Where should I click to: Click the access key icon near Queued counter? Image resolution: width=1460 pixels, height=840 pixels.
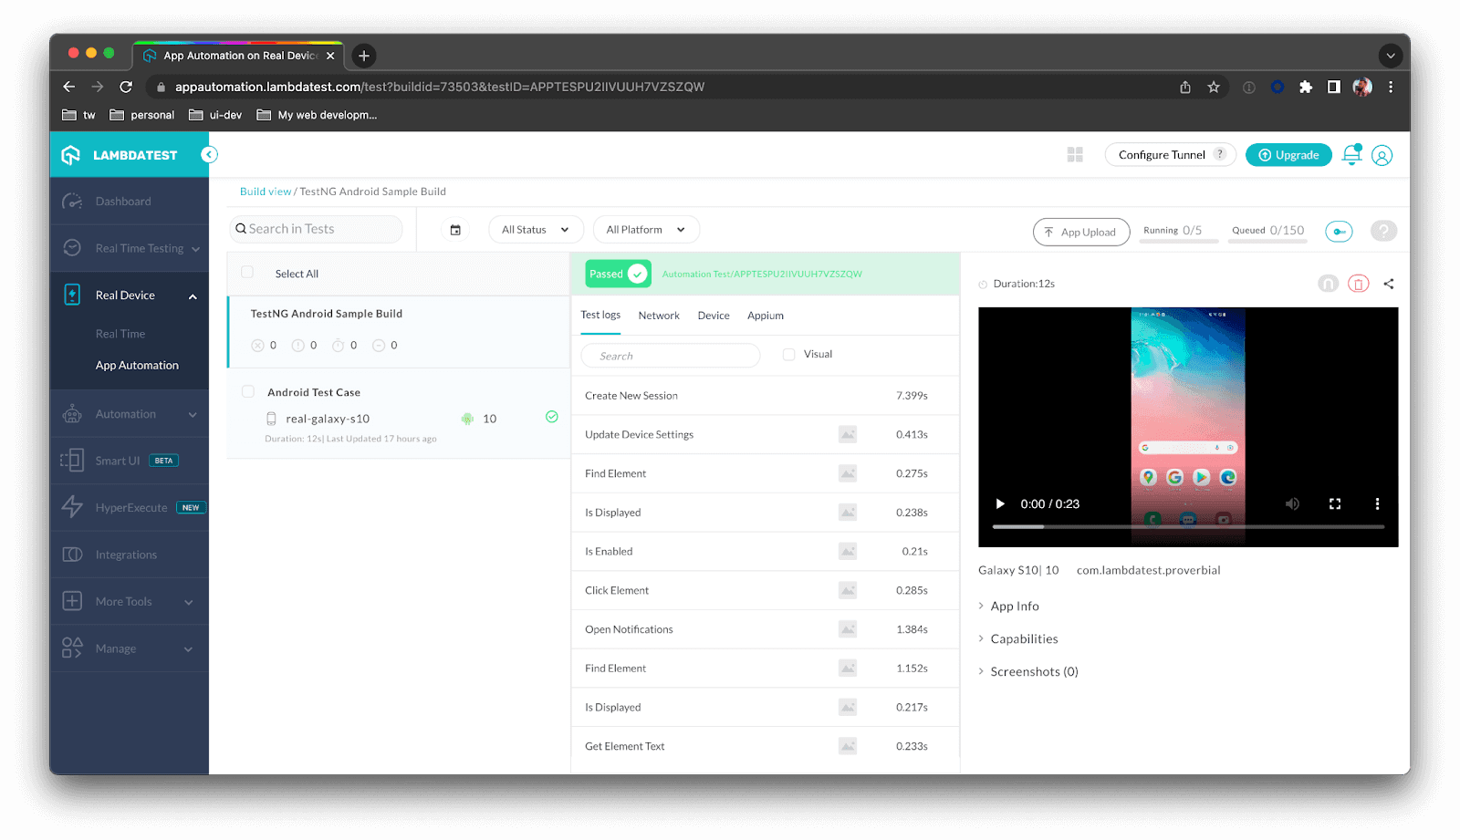tap(1338, 231)
